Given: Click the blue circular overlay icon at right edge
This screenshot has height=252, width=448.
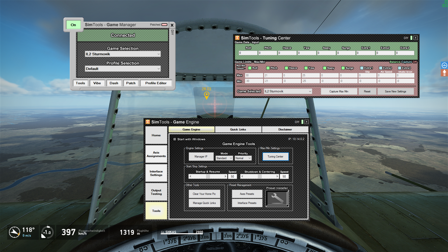Looking at the screenshot, I should (444, 65).
